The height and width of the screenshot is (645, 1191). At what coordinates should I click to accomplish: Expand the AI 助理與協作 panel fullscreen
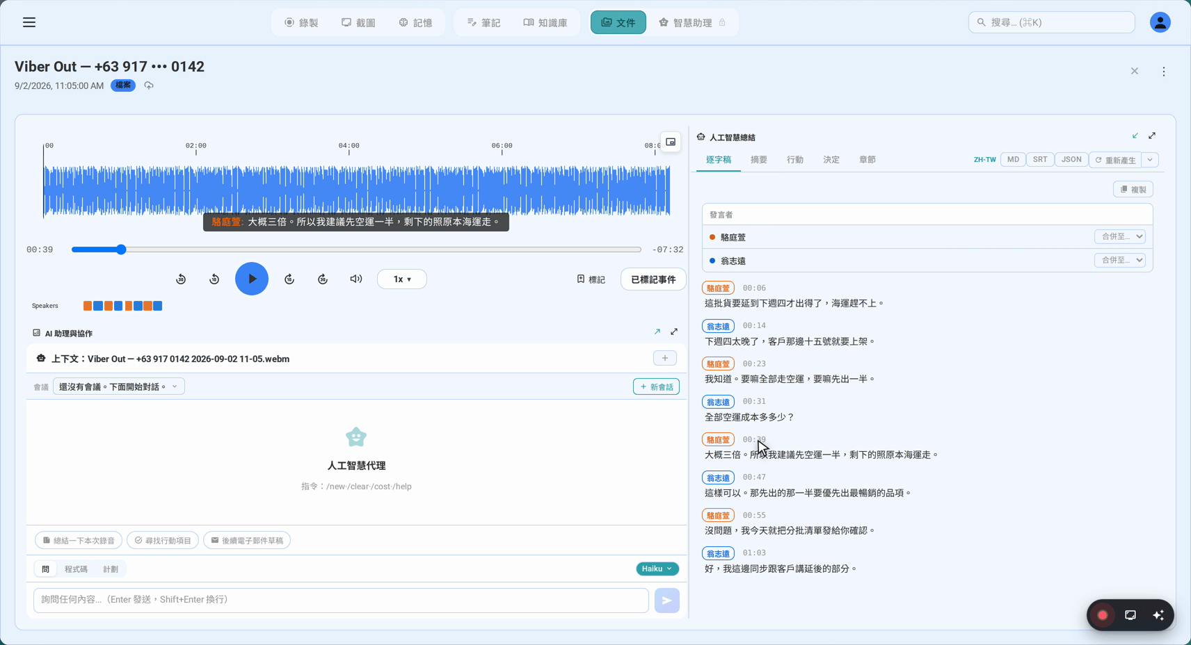(674, 332)
